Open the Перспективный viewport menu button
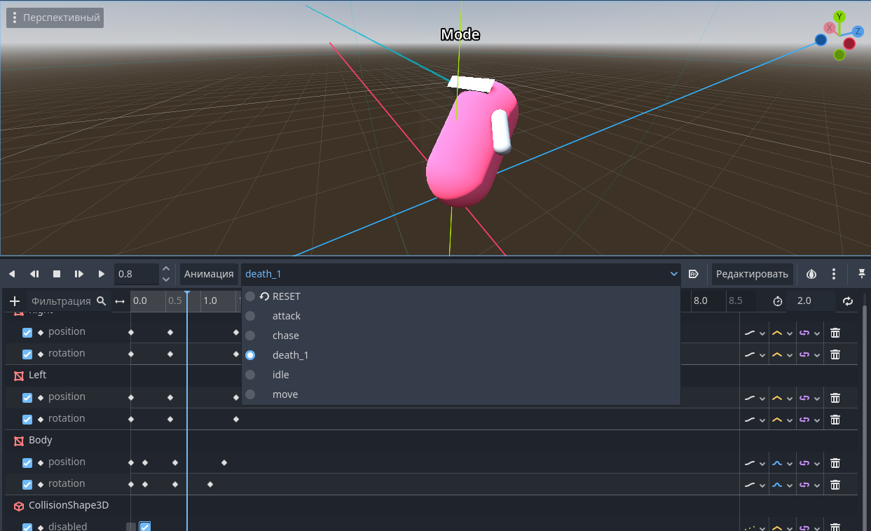The height and width of the screenshot is (531, 871). click(55, 18)
